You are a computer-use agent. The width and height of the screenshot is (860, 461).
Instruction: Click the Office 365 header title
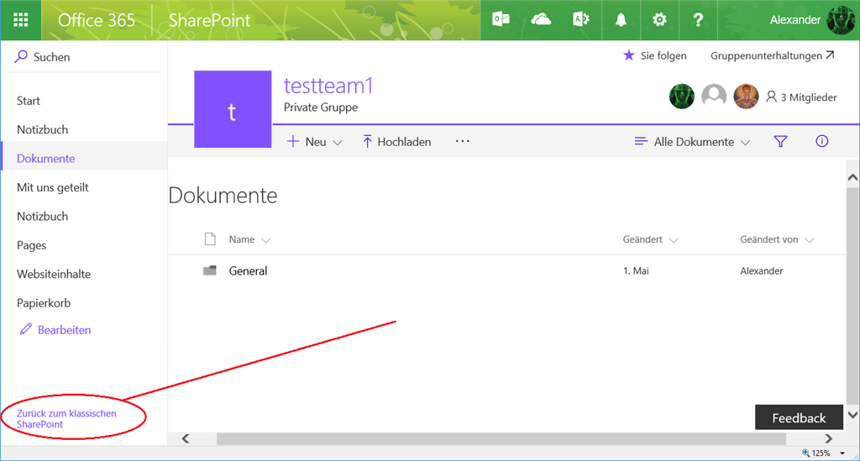tap(97, 20)
